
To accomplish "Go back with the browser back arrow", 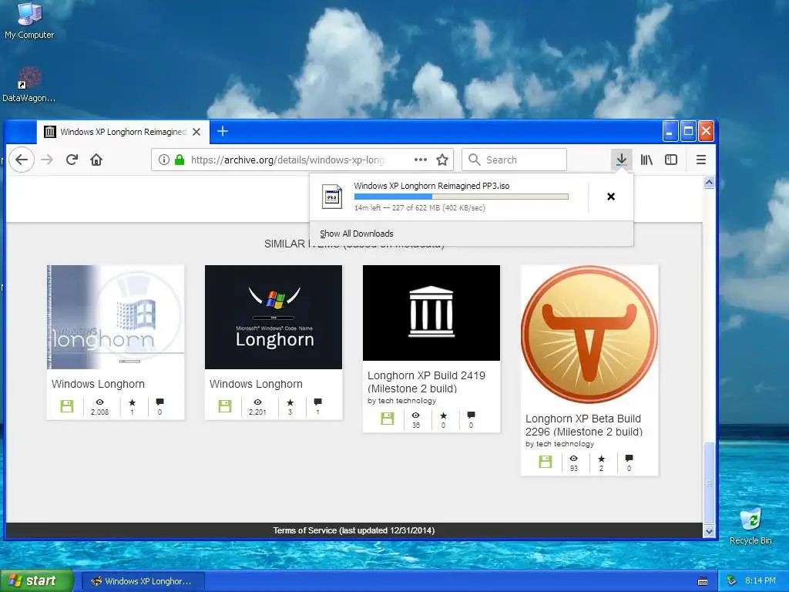I will click(x=22, y=160).
